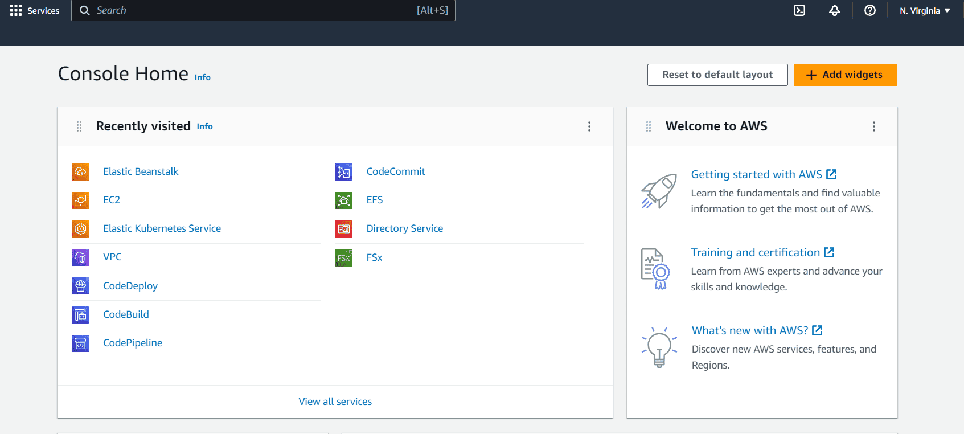Open the CloudShell terminal icon

(x=799, y=10)
